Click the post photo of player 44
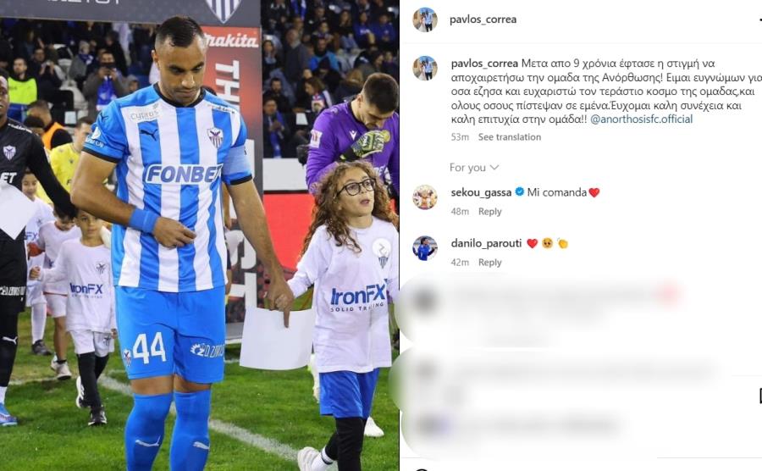 pos(199,235)
